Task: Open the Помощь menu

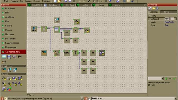Action: coord(46,1)
